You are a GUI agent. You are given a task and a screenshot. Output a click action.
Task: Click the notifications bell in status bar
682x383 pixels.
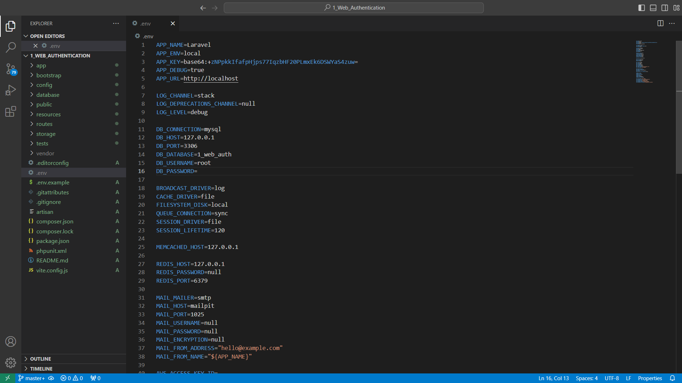tap(672, 378)
